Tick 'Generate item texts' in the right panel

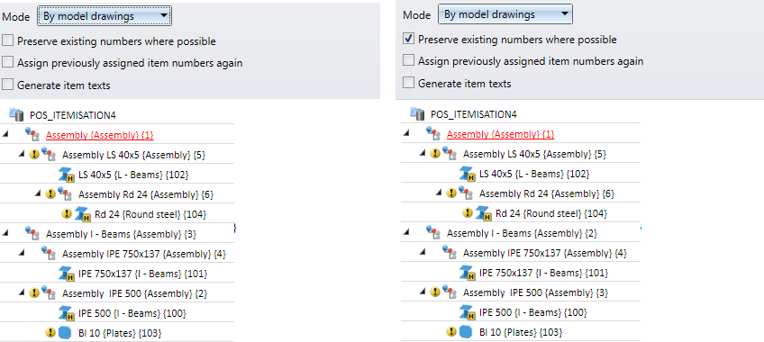pyautogui.click(x=409, y=83)
